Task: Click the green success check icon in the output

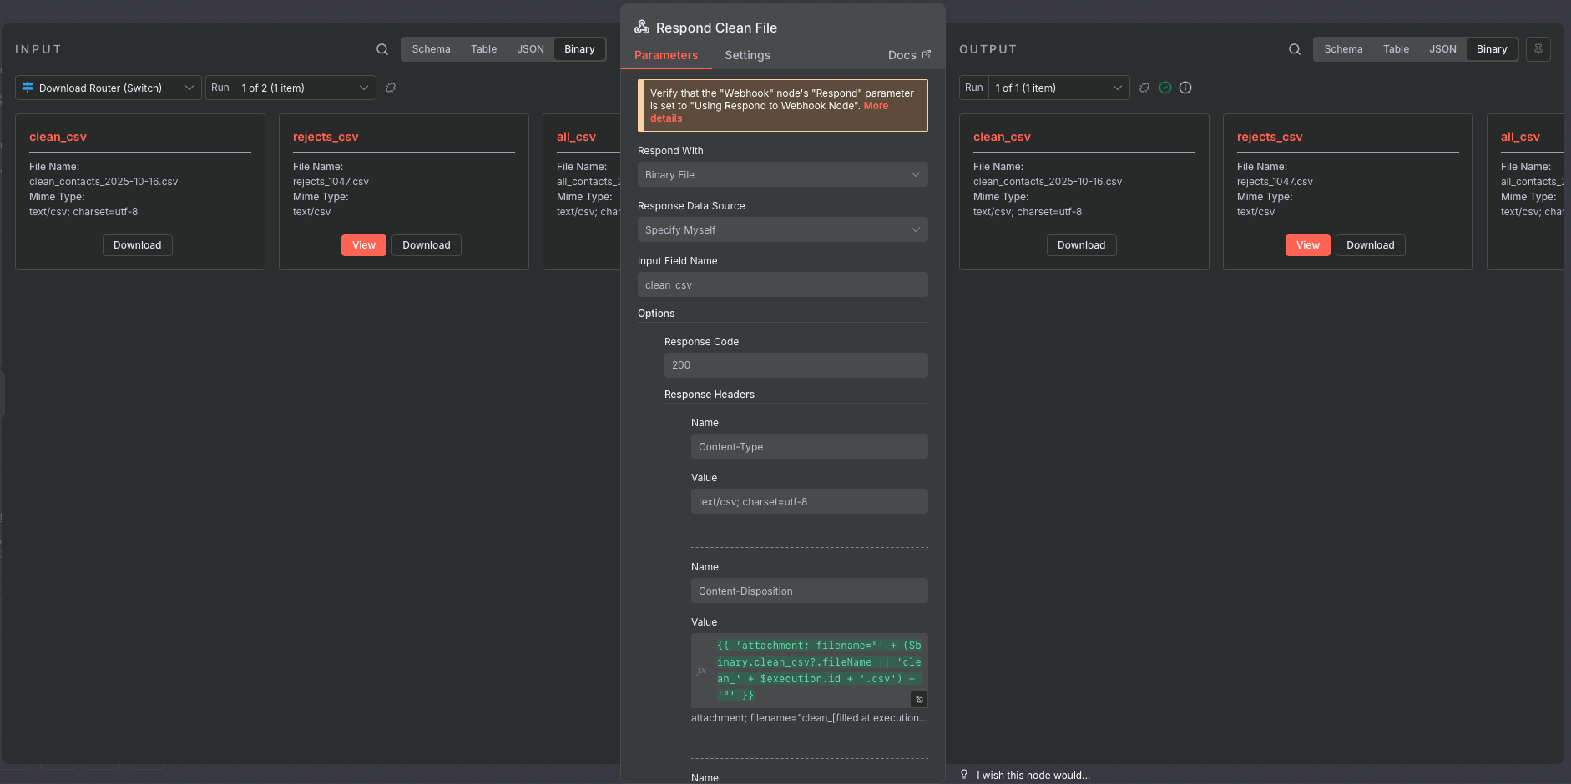Action: (x=1165, y=88)
